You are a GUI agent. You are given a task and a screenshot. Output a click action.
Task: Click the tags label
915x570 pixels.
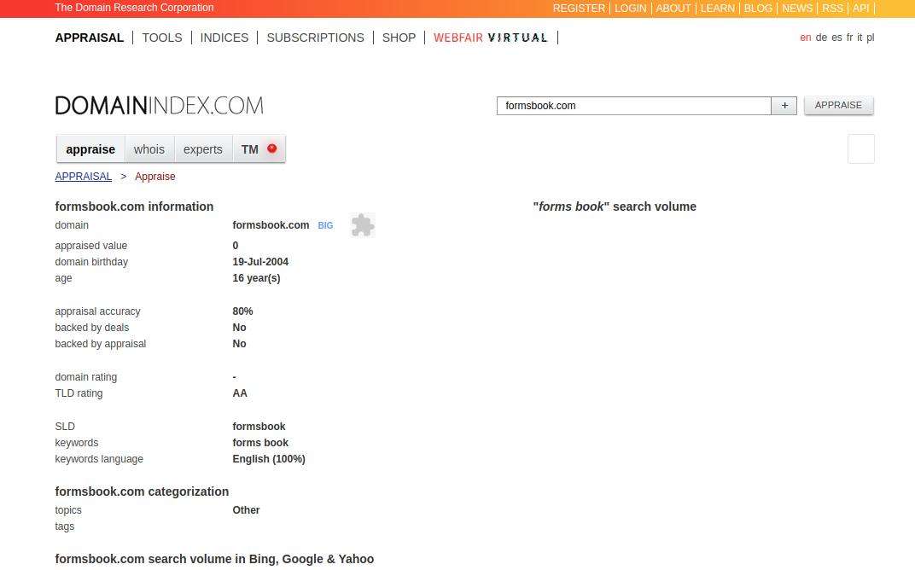click(65, 526)
